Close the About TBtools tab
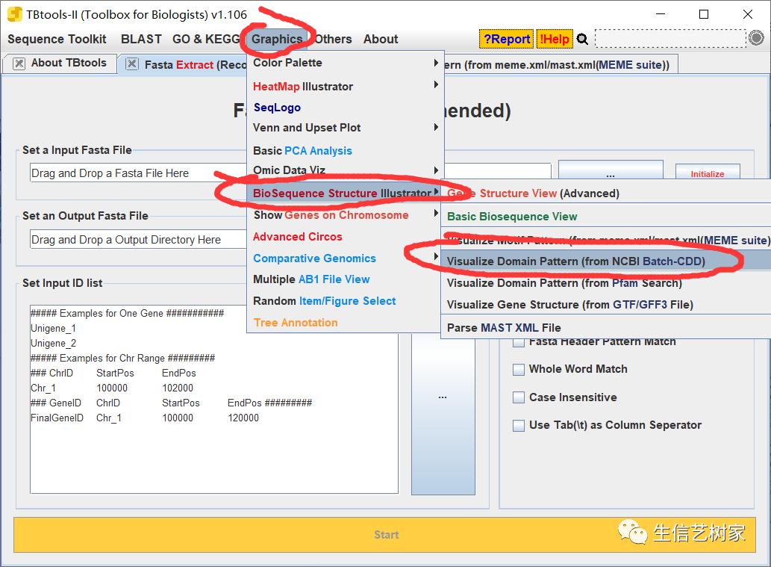 pyautogui.click(x=19, y=63)
